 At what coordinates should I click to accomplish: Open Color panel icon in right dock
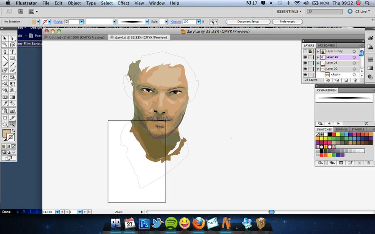pos(370,38)
